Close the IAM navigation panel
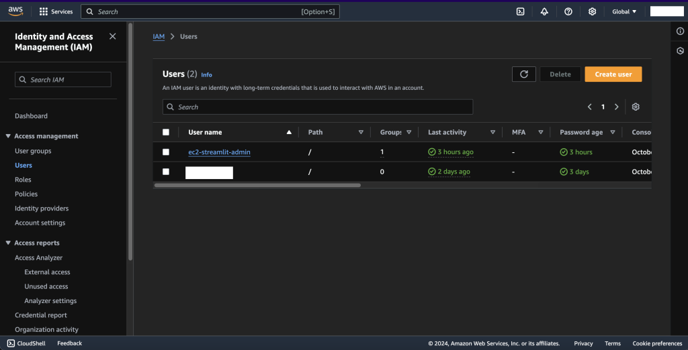 click(x=112, y=36)
